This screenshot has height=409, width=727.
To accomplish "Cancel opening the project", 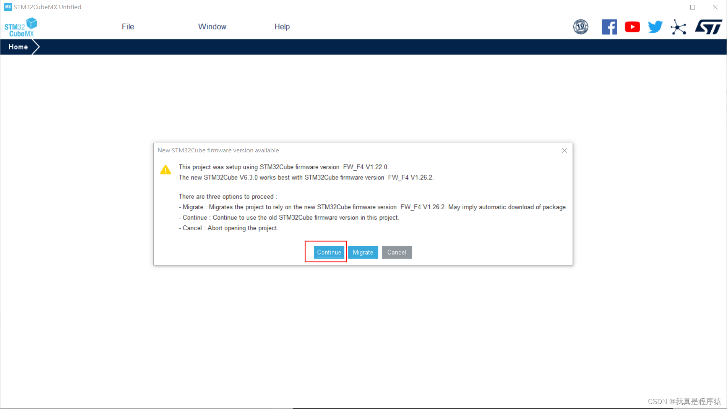I will click(x=397, y=252).
